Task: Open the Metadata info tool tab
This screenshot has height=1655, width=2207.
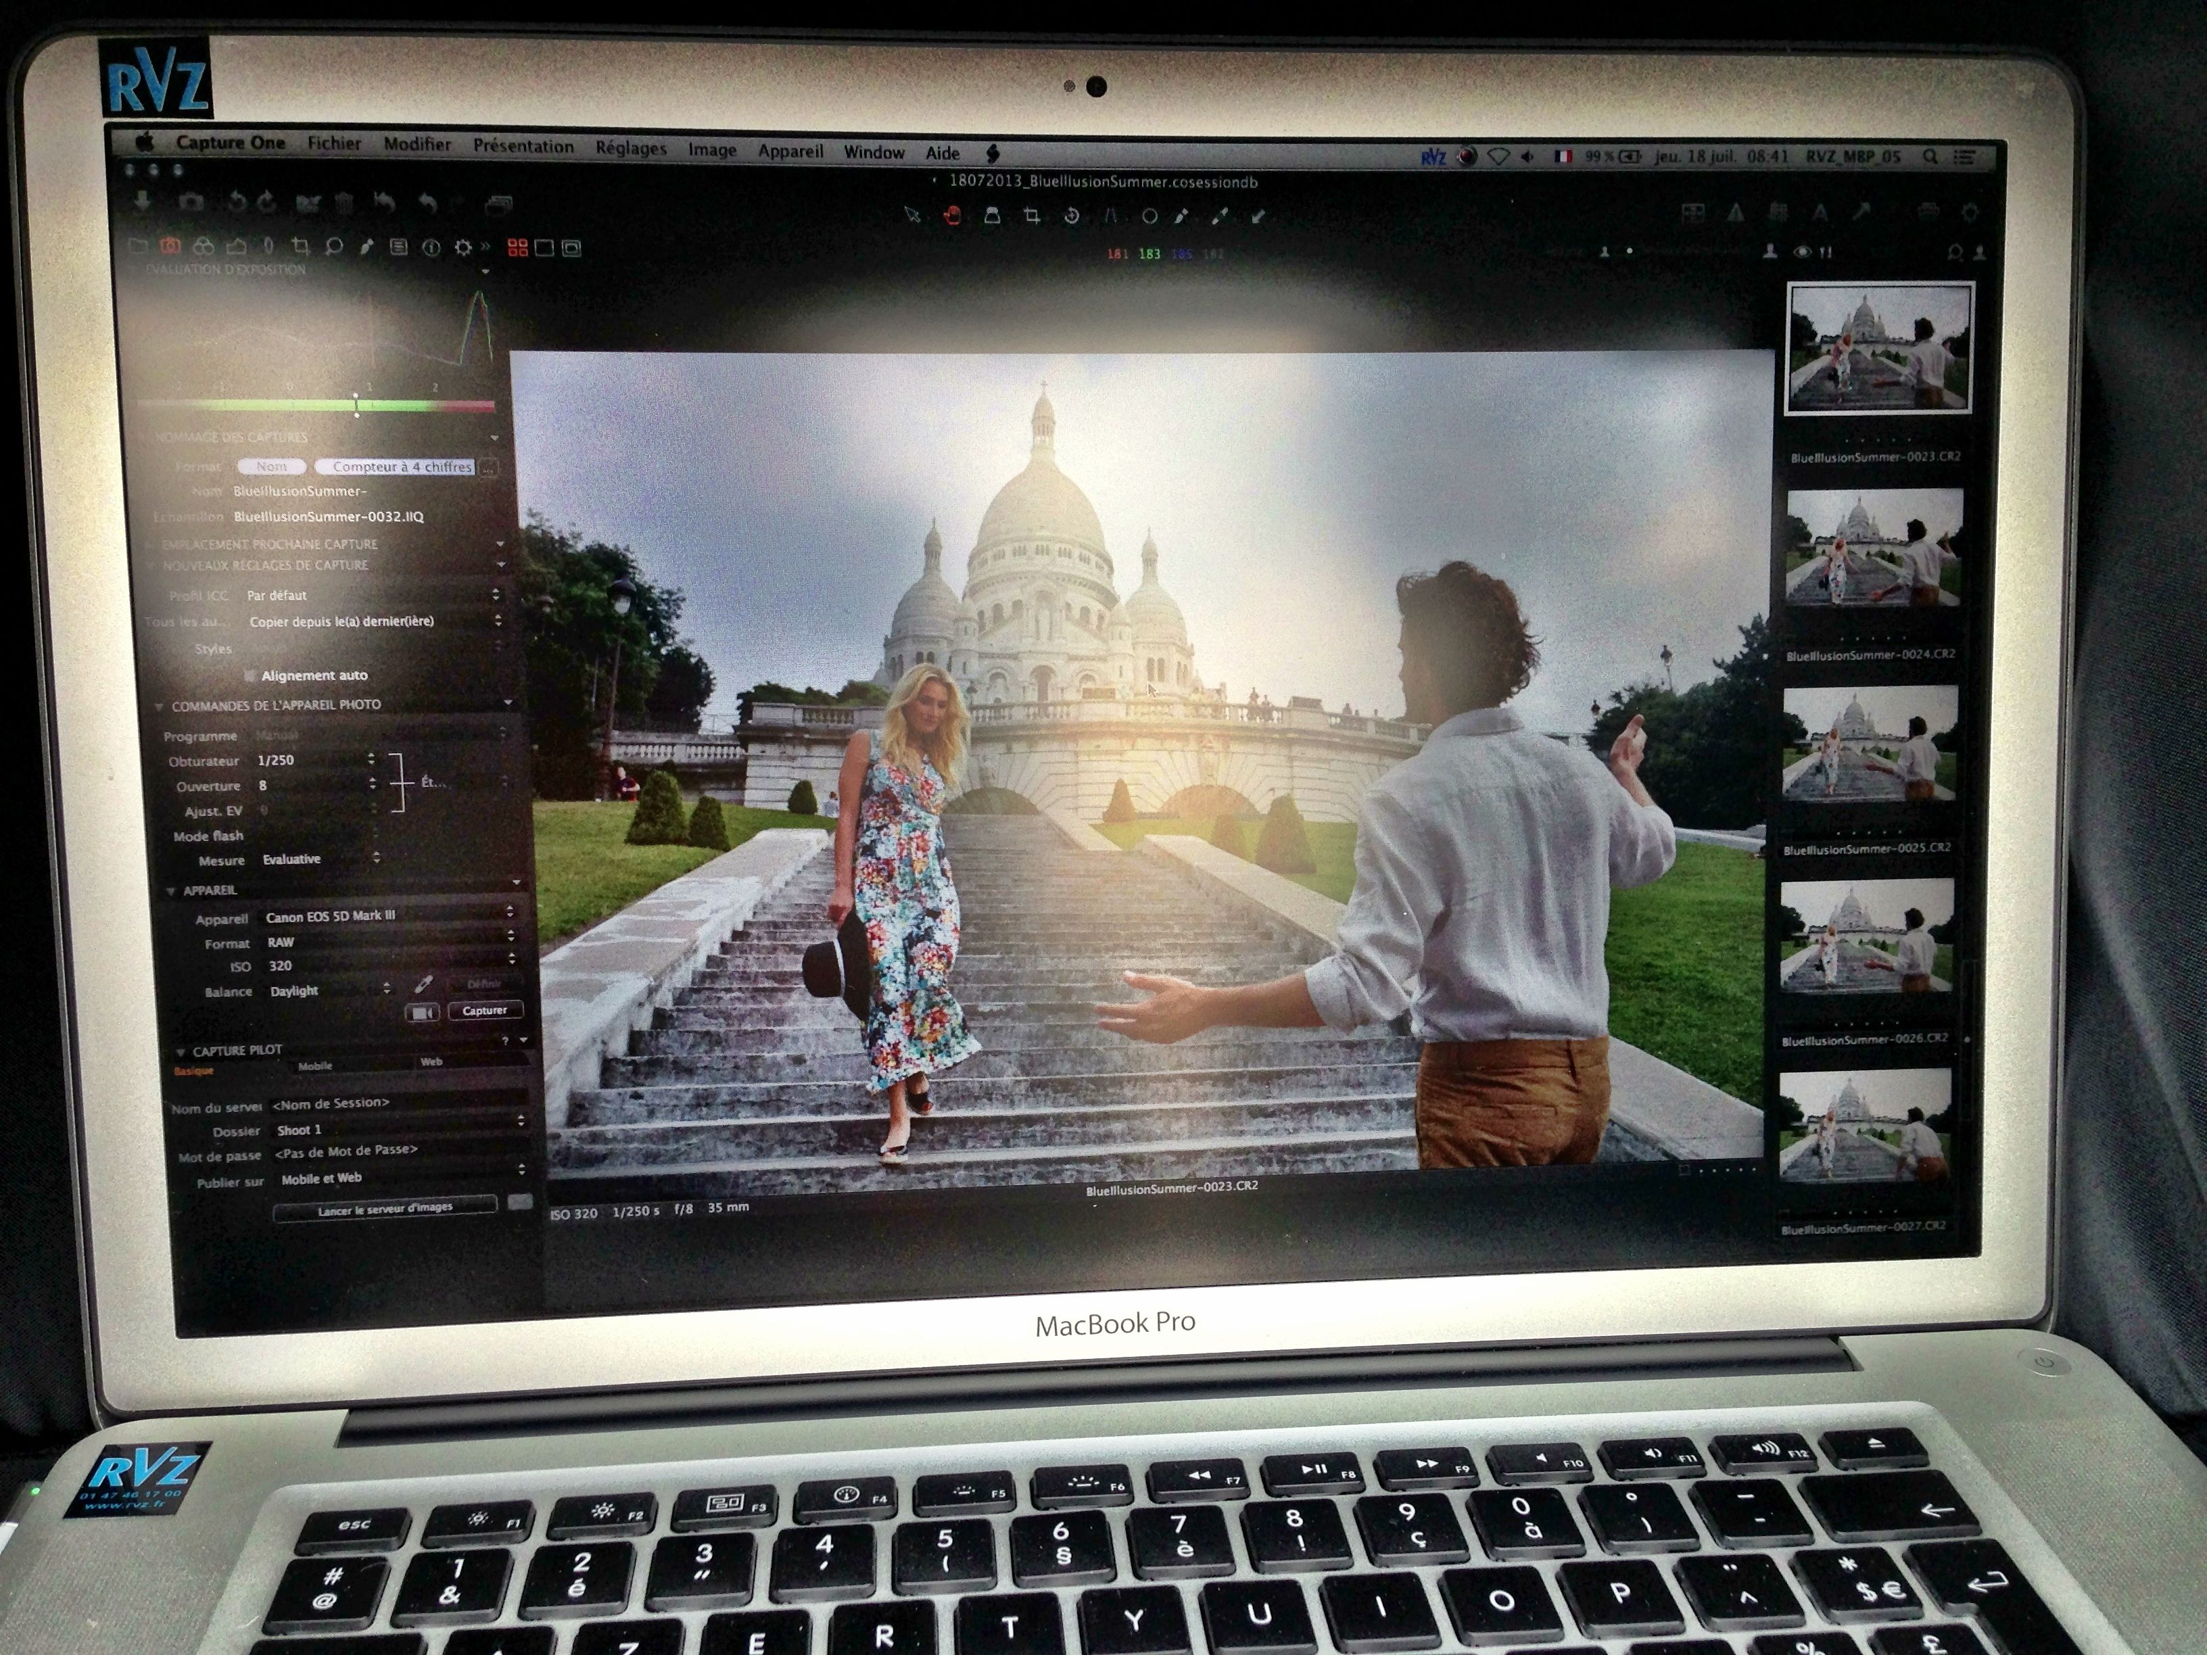Action: point(431,247)
